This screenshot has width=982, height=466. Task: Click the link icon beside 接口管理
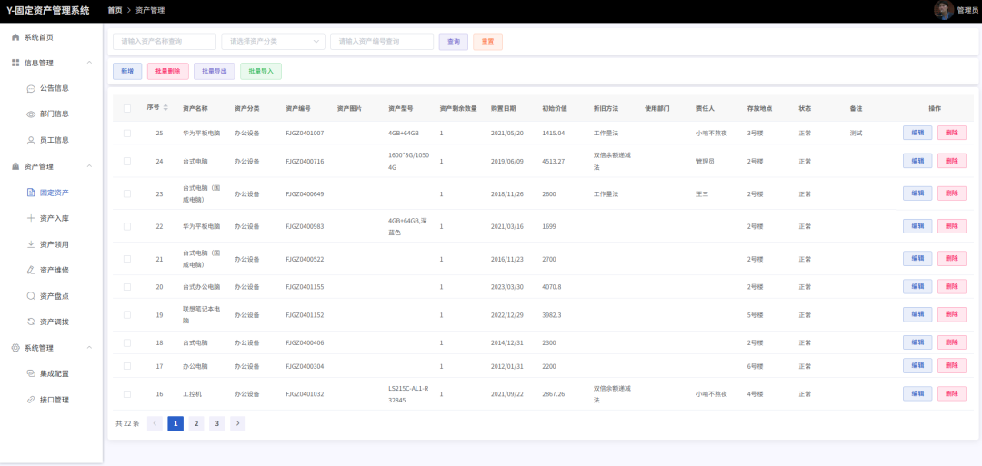coord(31,400)
